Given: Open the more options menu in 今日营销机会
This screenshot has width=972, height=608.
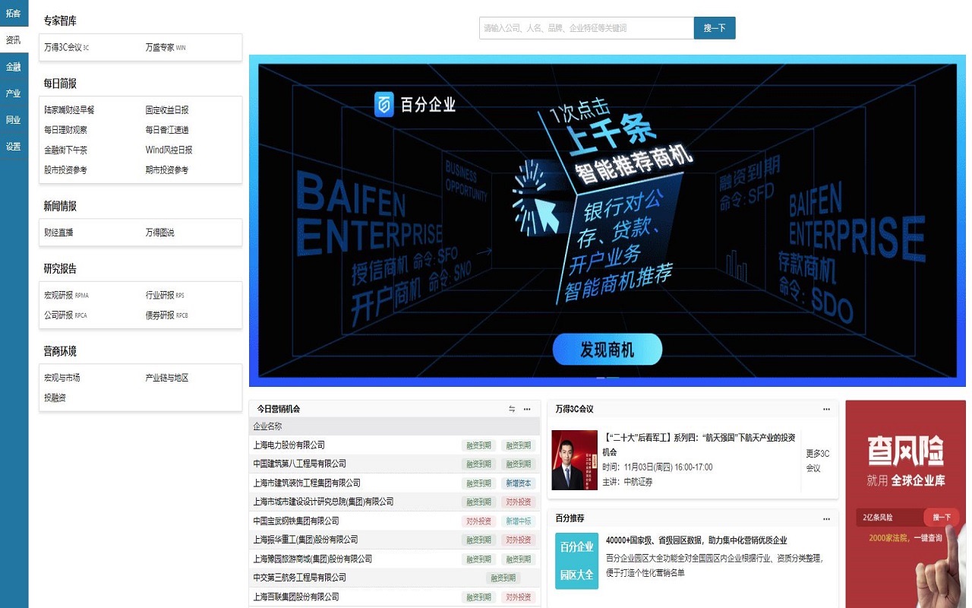Looking at the screenshot, I should click(x=527, y=410).
